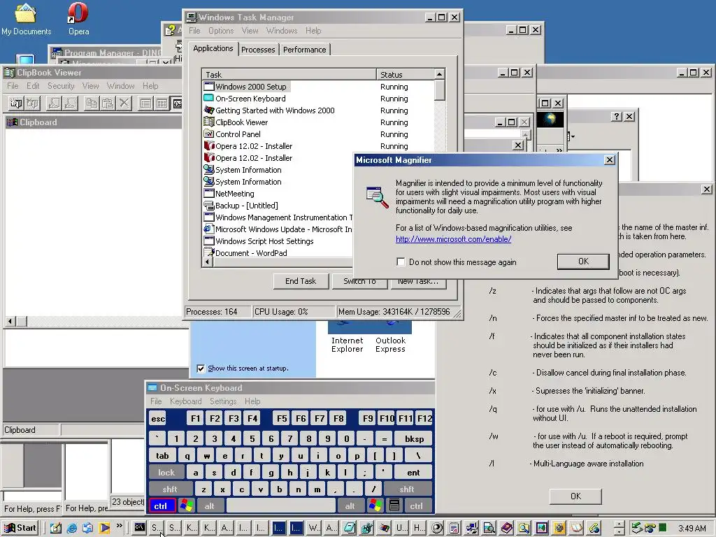Click the F5 key on On-Screen Keyboard
Screen dimensions: 716x537
click(x=282, y=418)
